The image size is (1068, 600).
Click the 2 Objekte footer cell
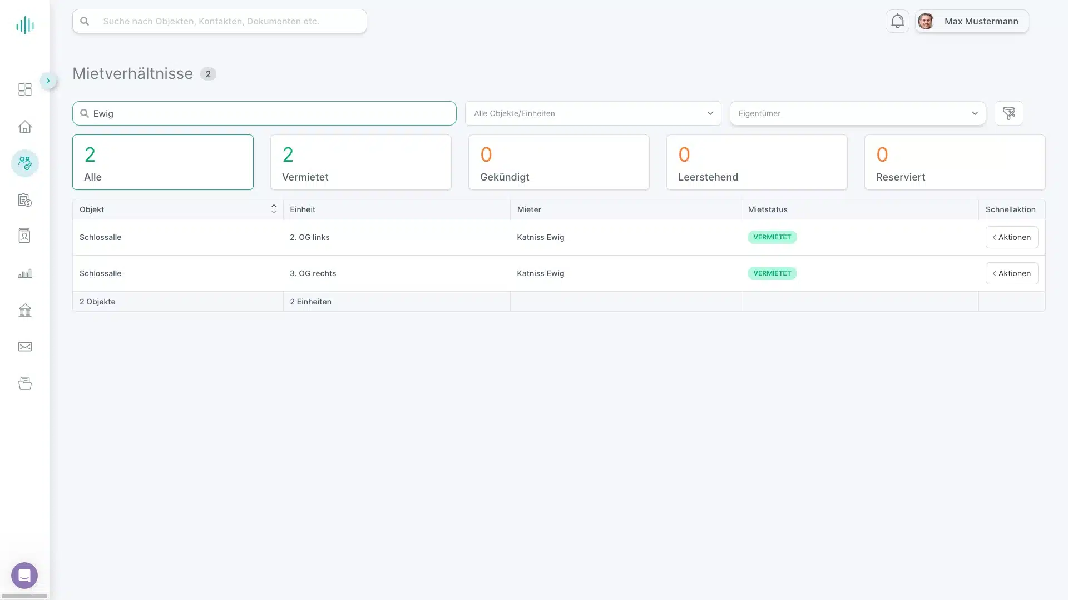tap(178, 302)
